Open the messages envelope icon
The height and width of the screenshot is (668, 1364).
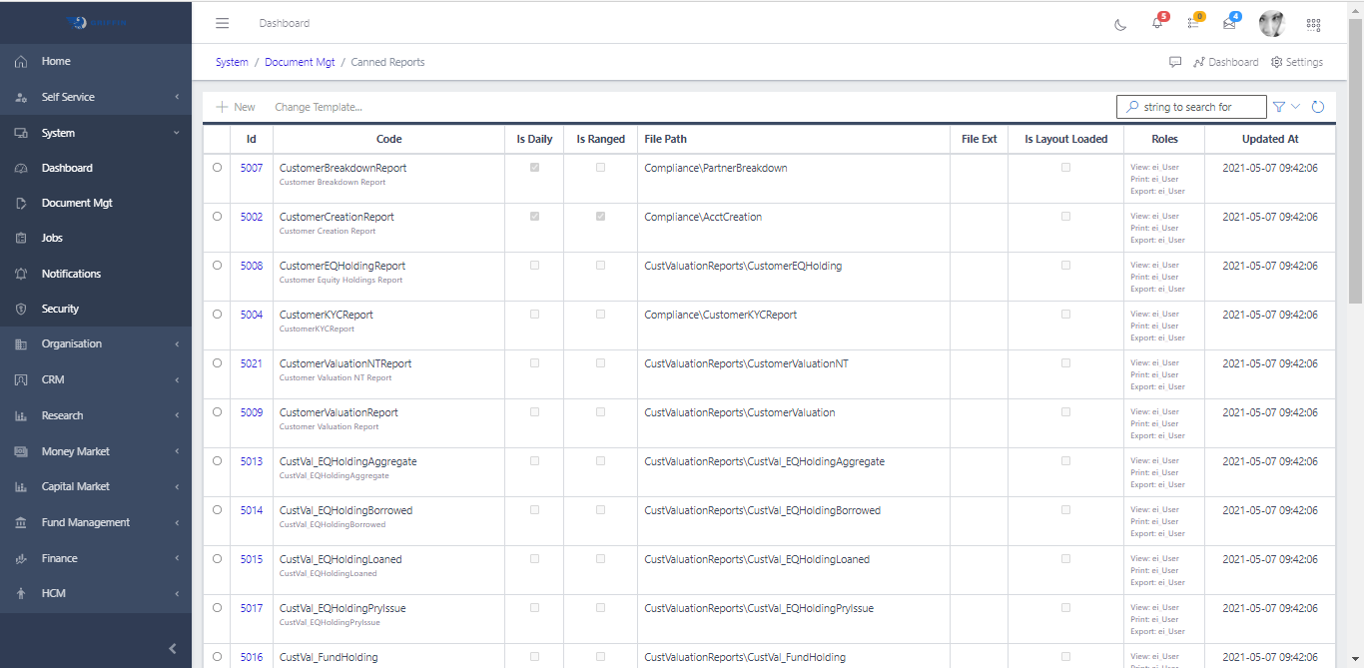point(1229,22)
